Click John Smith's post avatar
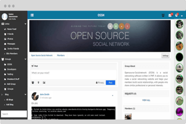Viewport: 186px width, 124px height. pyautogui.click(x=35, y=96)
